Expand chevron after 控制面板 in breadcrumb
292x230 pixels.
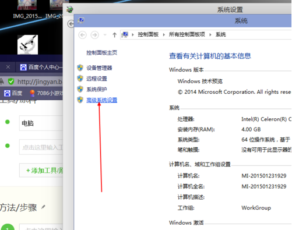point(164,35)
